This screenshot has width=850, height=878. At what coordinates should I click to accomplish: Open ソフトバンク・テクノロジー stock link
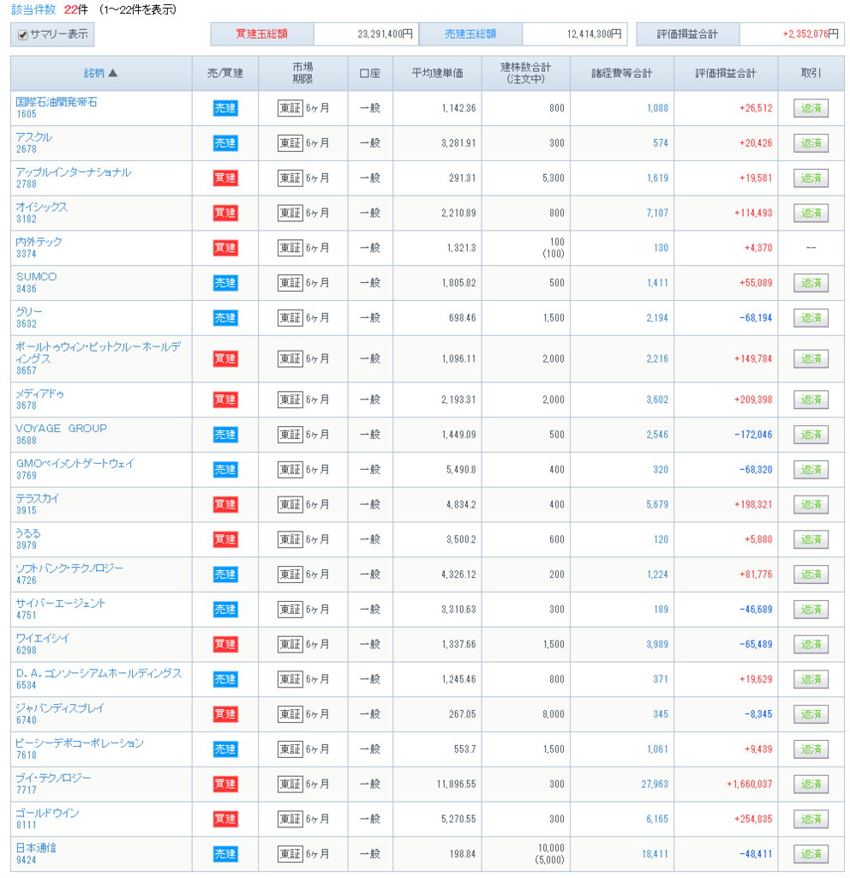[x=69, y=568]
